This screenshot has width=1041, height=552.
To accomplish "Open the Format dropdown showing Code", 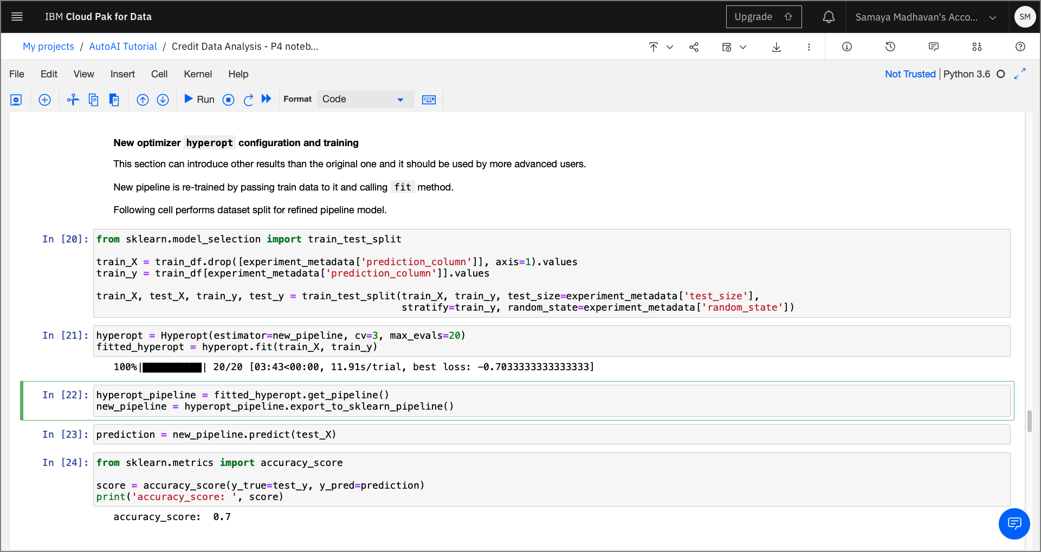I will click(364, 99).
